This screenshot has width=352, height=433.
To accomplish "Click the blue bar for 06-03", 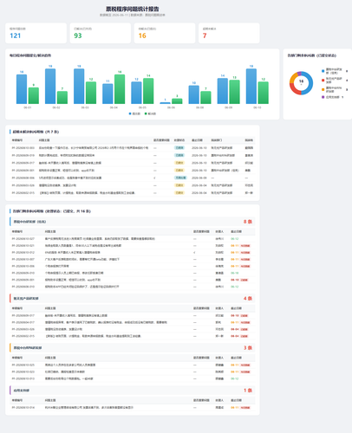I will [79, 87].
